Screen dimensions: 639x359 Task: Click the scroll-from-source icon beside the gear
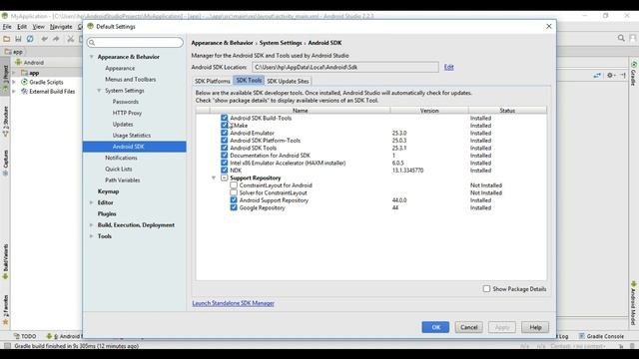(x=597, y=76)
